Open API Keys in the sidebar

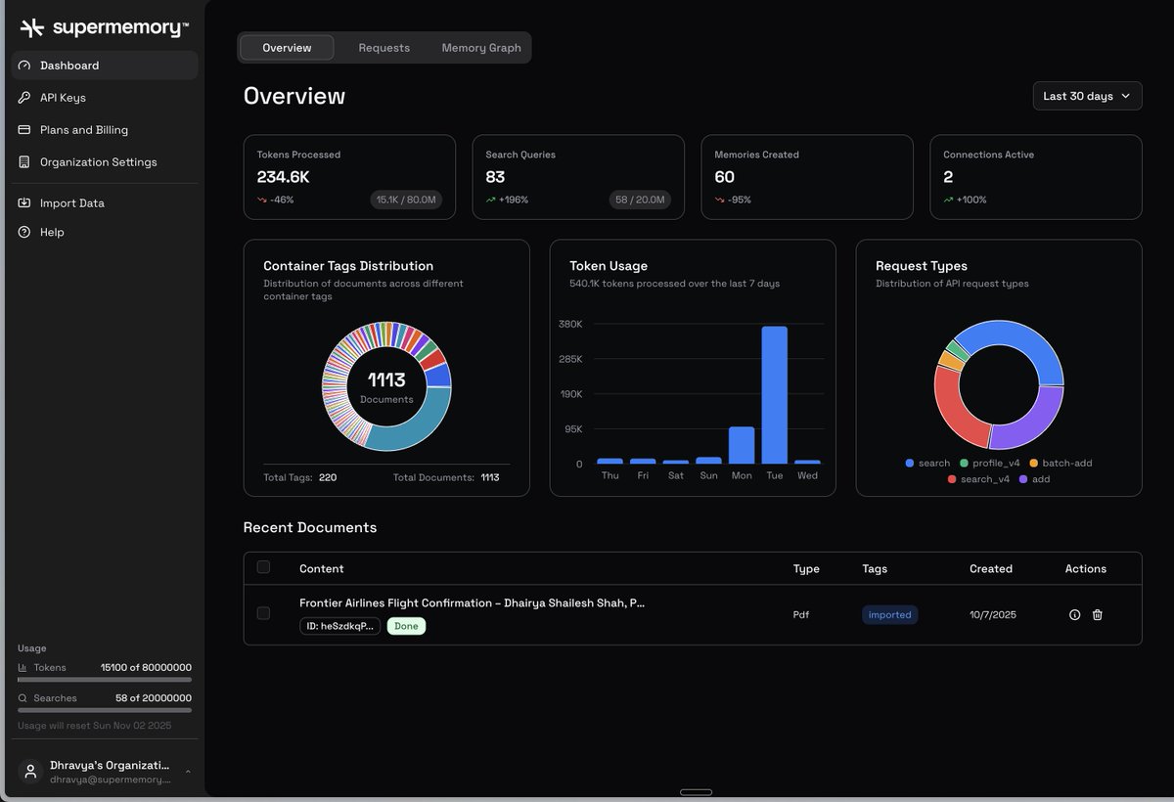[105, 98]
